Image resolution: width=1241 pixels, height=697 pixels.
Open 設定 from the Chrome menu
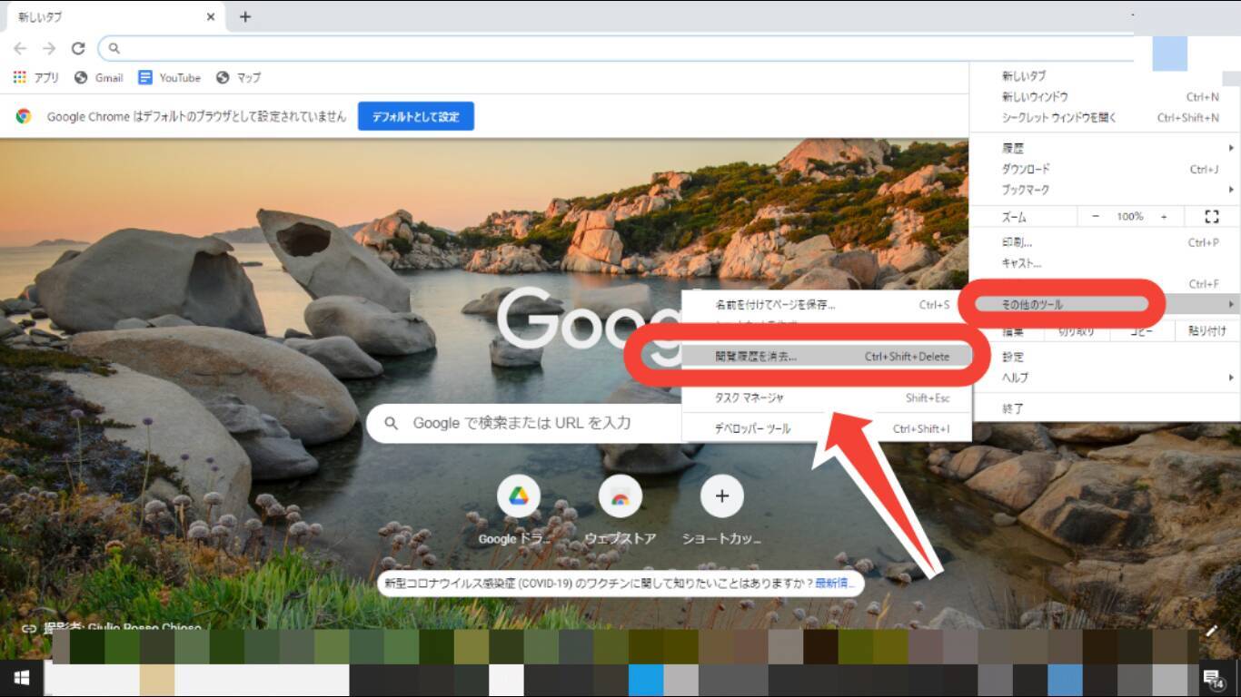(1105, 358)
